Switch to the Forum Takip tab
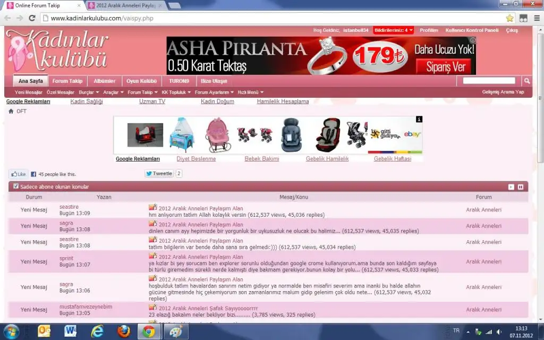 point(67,81)
